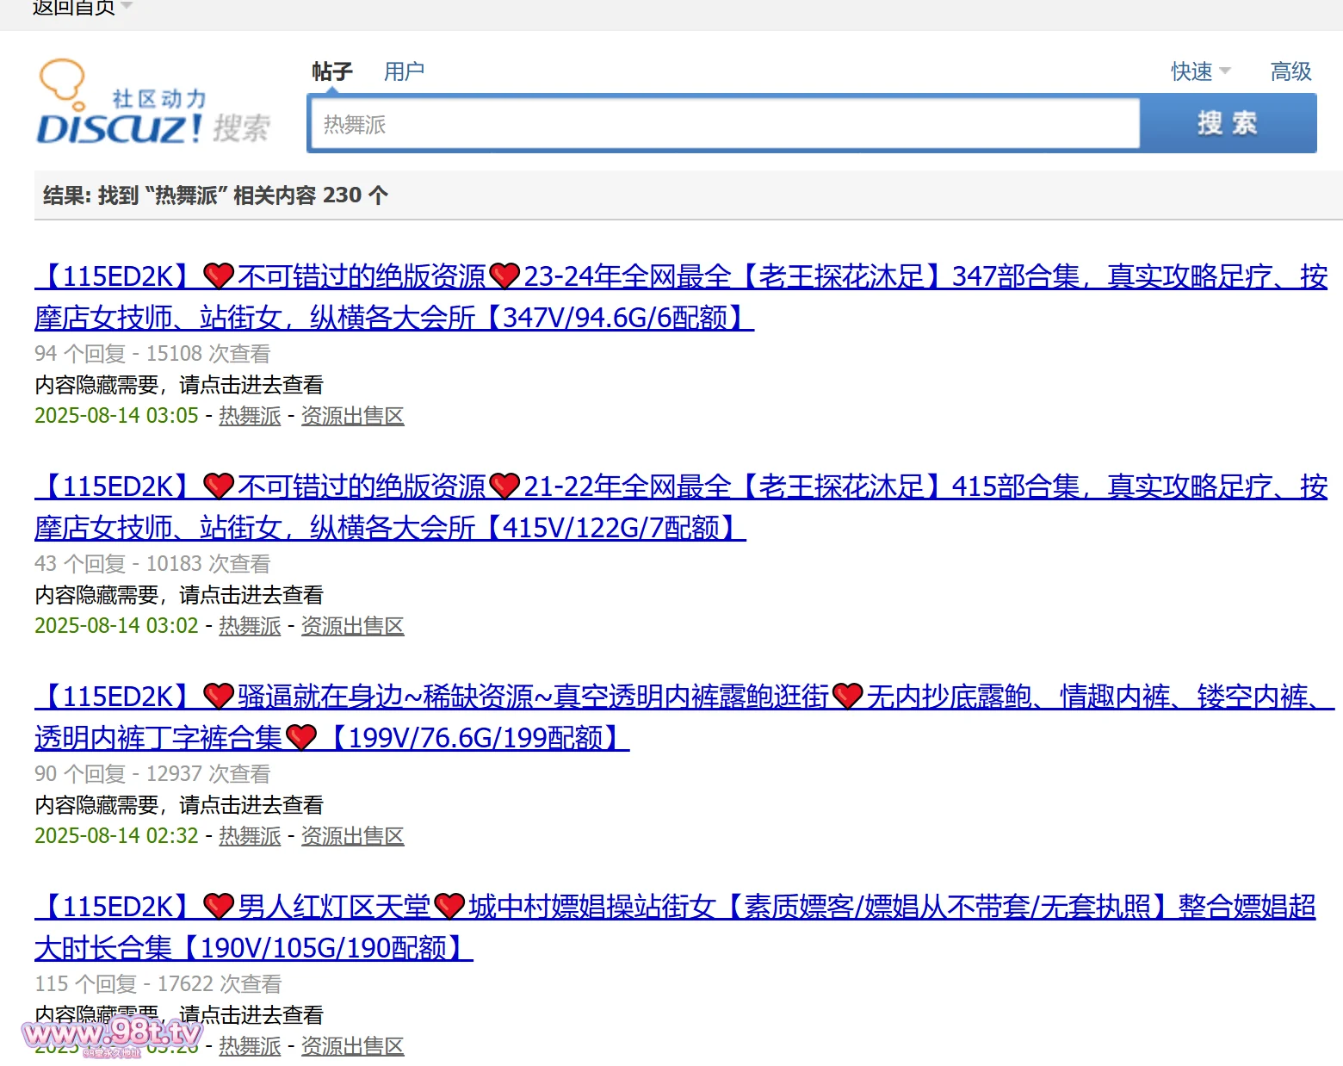Image resolution: width=1343 pixels, height=1066 pixels.
Task: Click 热舞派 link in the 03:02 result
Action: pyautogui.click(x=250, y=626)
